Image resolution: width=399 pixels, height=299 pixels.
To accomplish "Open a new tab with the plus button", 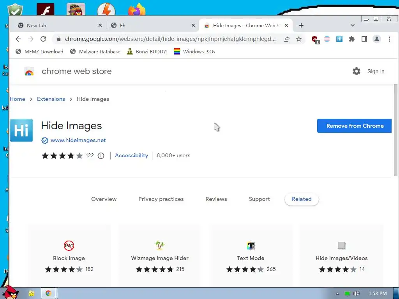I will [x=301, y=25].
